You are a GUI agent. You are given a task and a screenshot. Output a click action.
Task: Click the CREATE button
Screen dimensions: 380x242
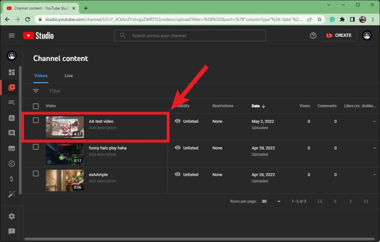339,35
